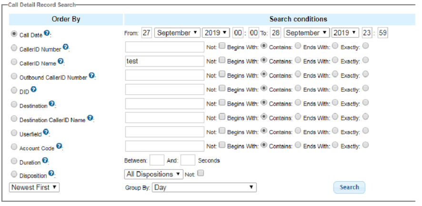Click help icon beside CallerID Number
Image resolution: width=422 pixels, height=206 pixels.
66,47
